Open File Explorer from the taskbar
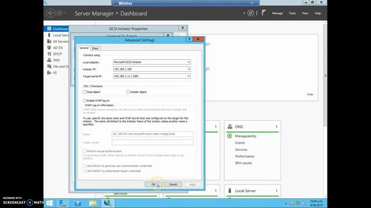This screenshot has height=208, width=371. coord(93,203)
